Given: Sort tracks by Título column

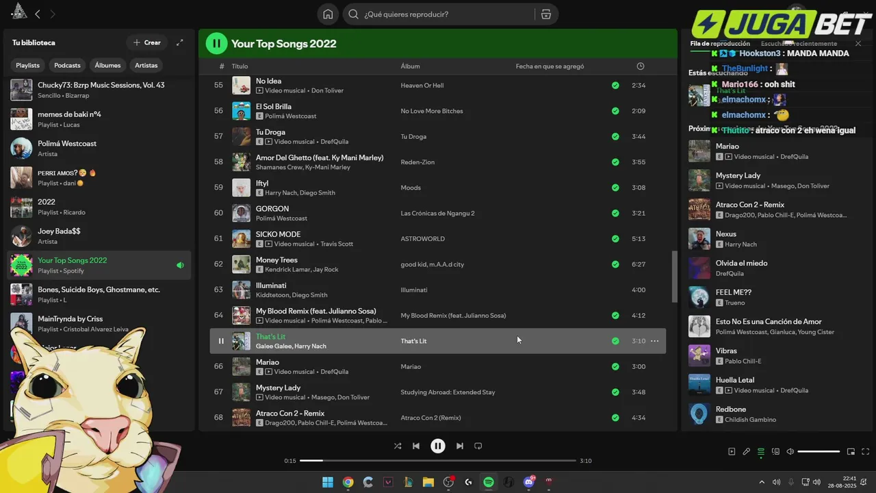Looking at the screenshot, I should click(240, 66).
